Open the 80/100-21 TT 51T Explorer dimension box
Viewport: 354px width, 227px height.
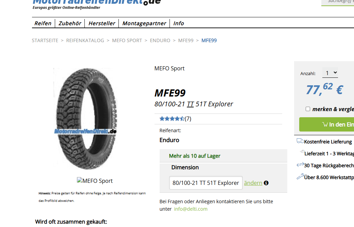tap(206, 183)
